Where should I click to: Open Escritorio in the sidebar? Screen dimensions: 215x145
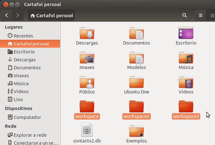(x=30, y=52)
